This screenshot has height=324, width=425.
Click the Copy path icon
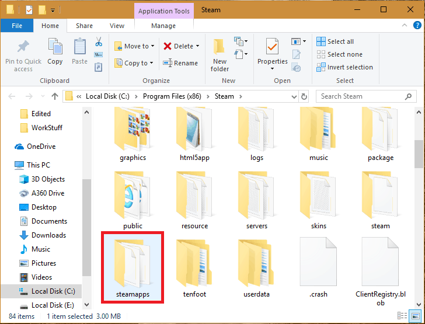coord(99,55)
